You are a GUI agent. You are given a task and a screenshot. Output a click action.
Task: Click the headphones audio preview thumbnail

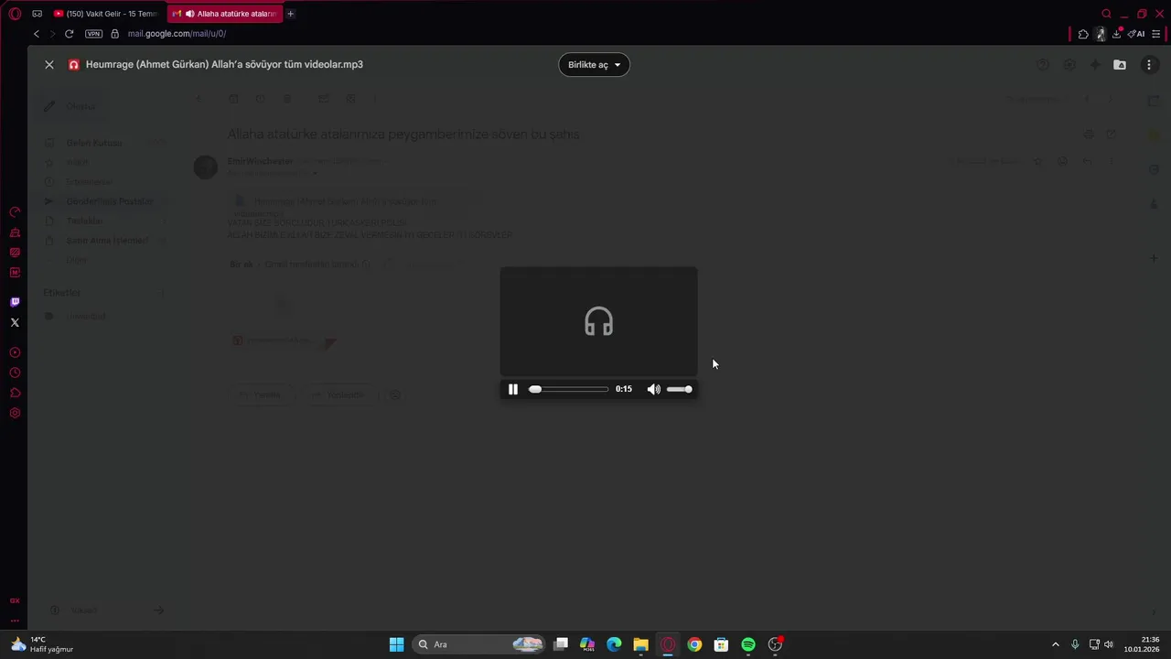click(598, 321)
